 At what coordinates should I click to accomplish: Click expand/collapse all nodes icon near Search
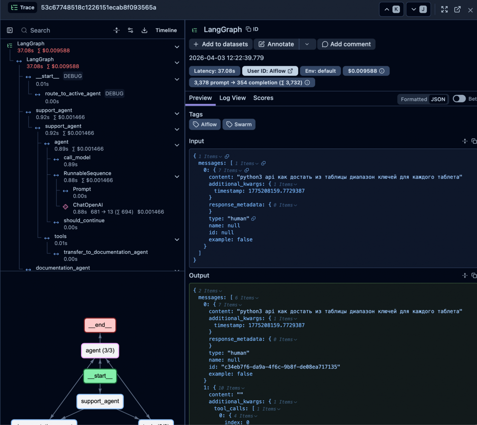116,30
